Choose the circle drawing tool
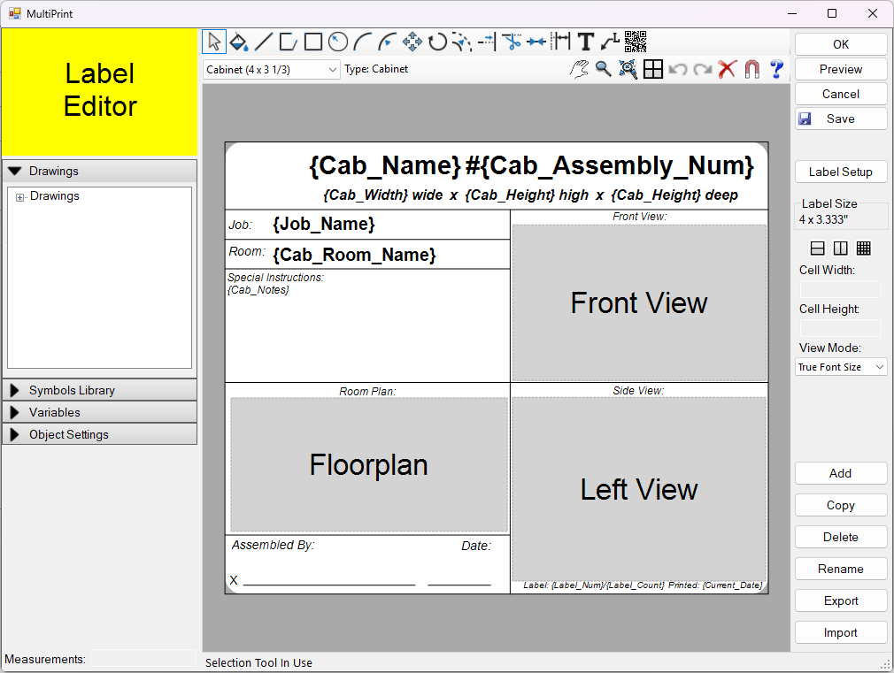 pyautogui.click(x=337, y=42)
